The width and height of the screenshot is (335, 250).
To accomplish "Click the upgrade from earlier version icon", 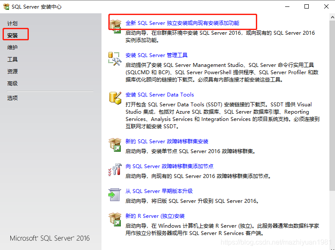I will click(x=115, y=195).
